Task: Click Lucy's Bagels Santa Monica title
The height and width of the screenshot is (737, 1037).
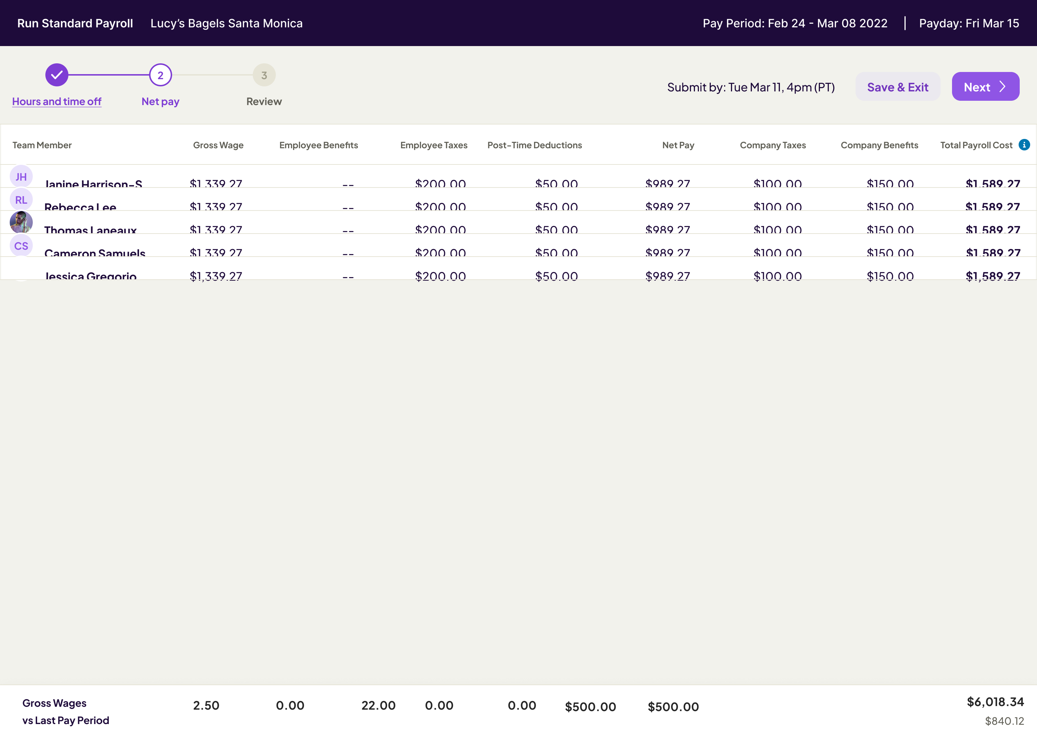Action: [226, 23]
